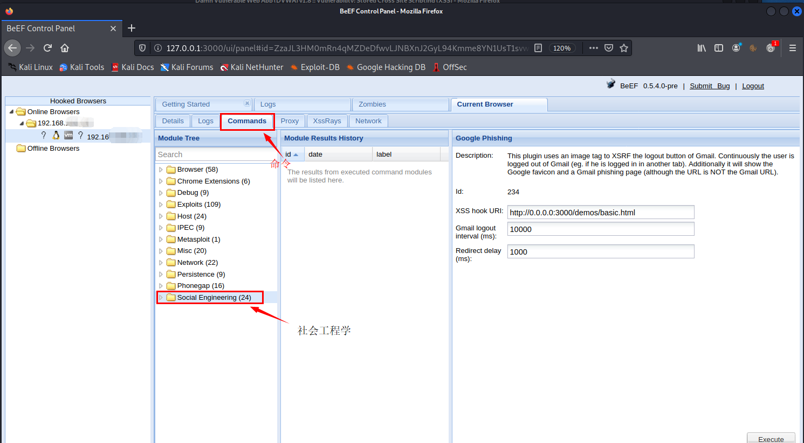804x443 pixels.
Task: Click the Submit Bug link
Action: 710,86
